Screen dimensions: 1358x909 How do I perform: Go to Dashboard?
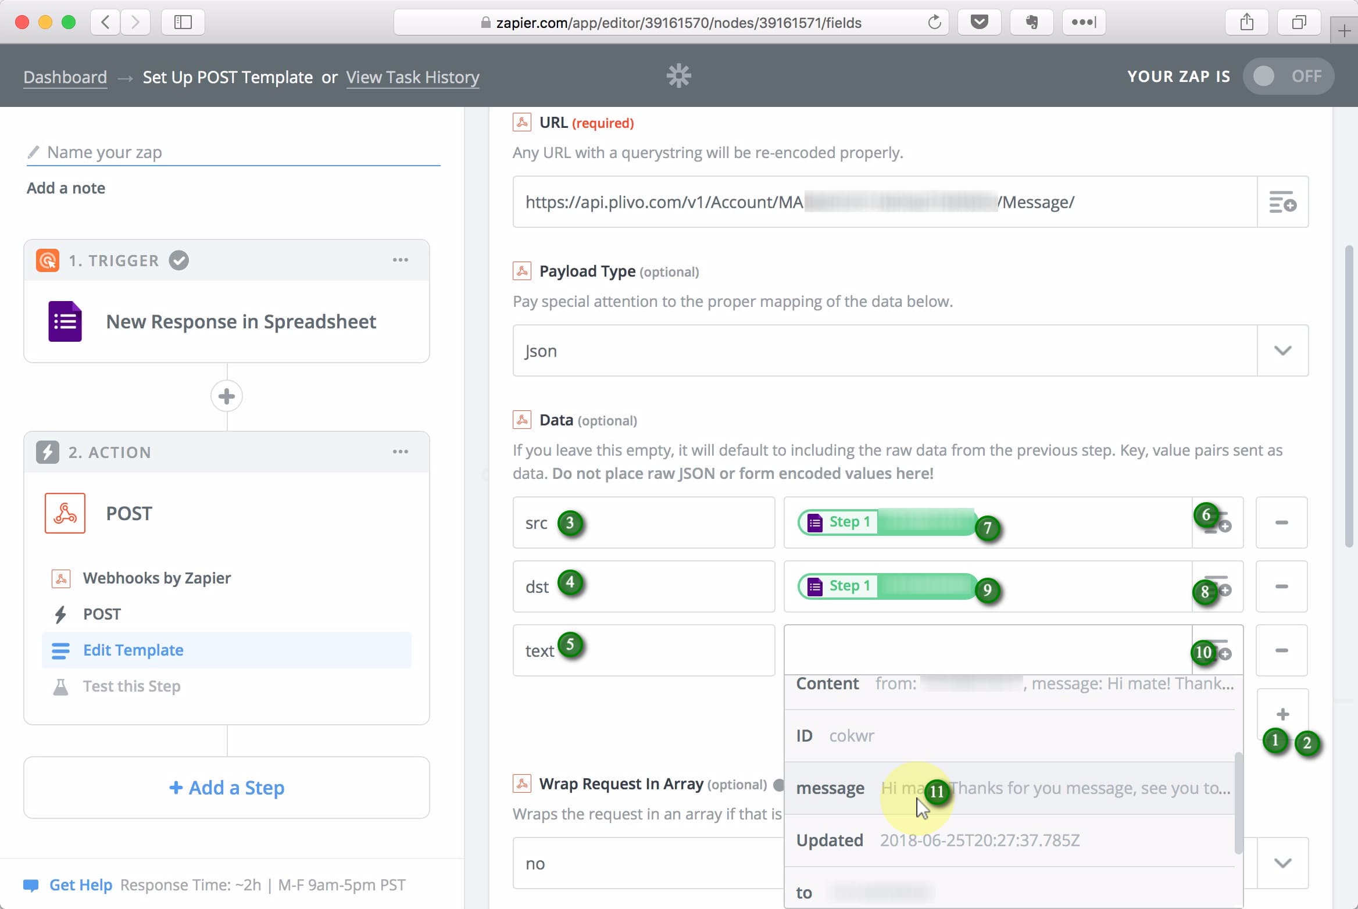pyautogui.click(x=65, y=77)
